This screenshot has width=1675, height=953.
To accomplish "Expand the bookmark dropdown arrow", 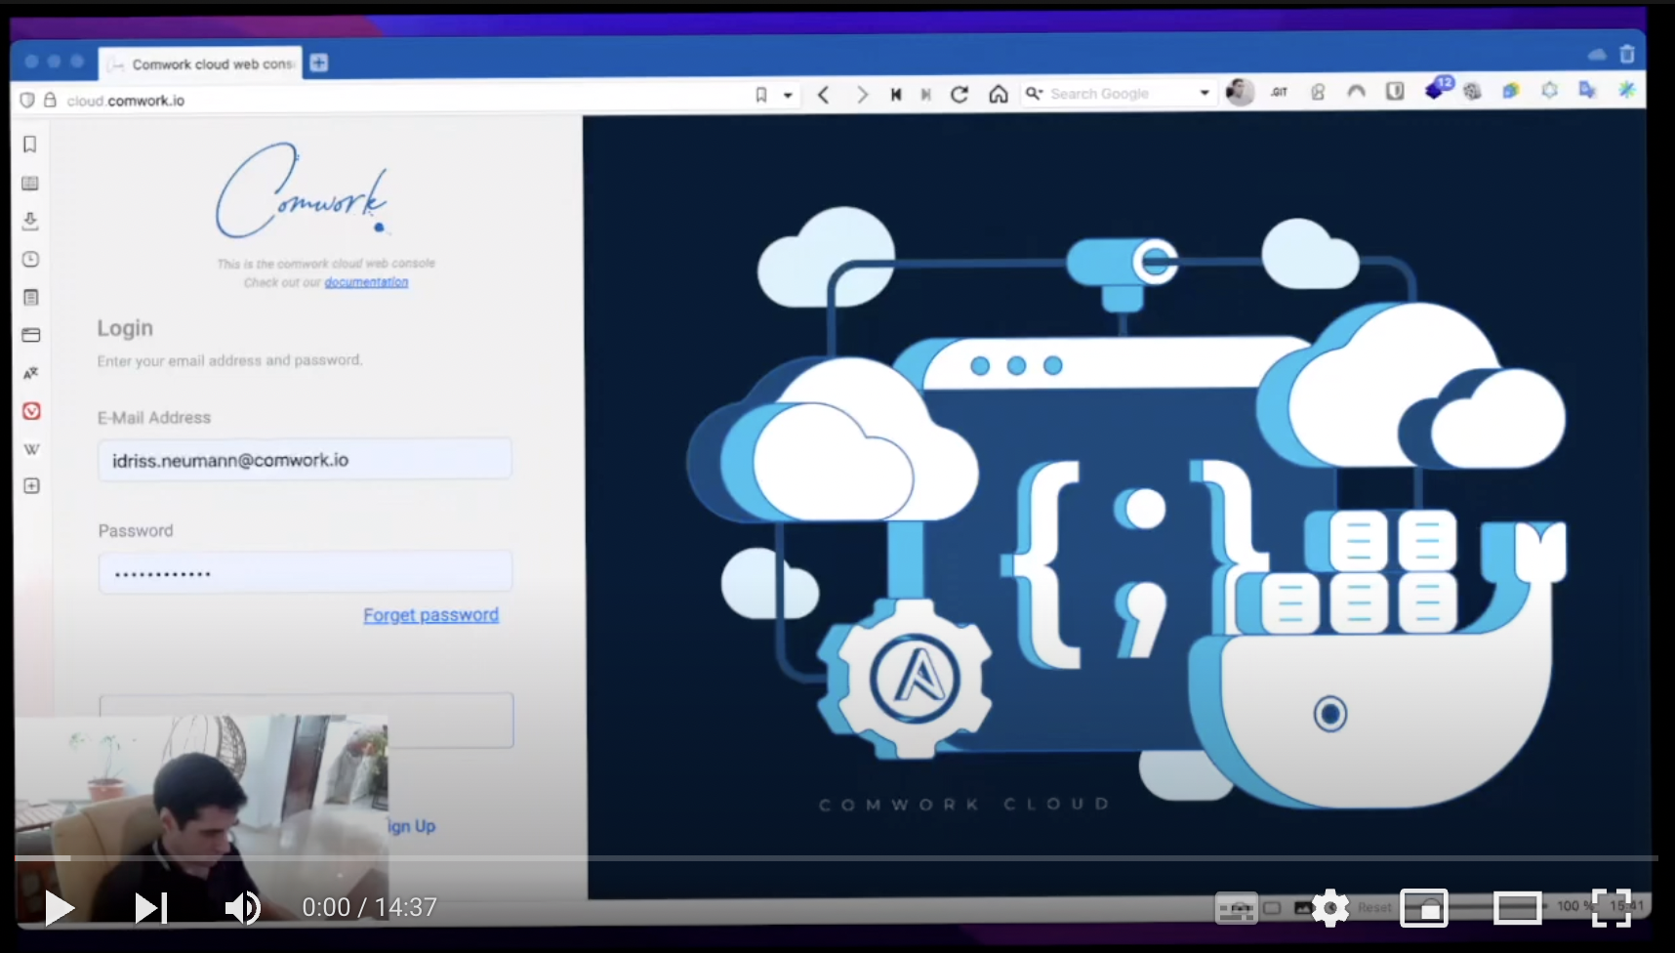I will (788, 96).
